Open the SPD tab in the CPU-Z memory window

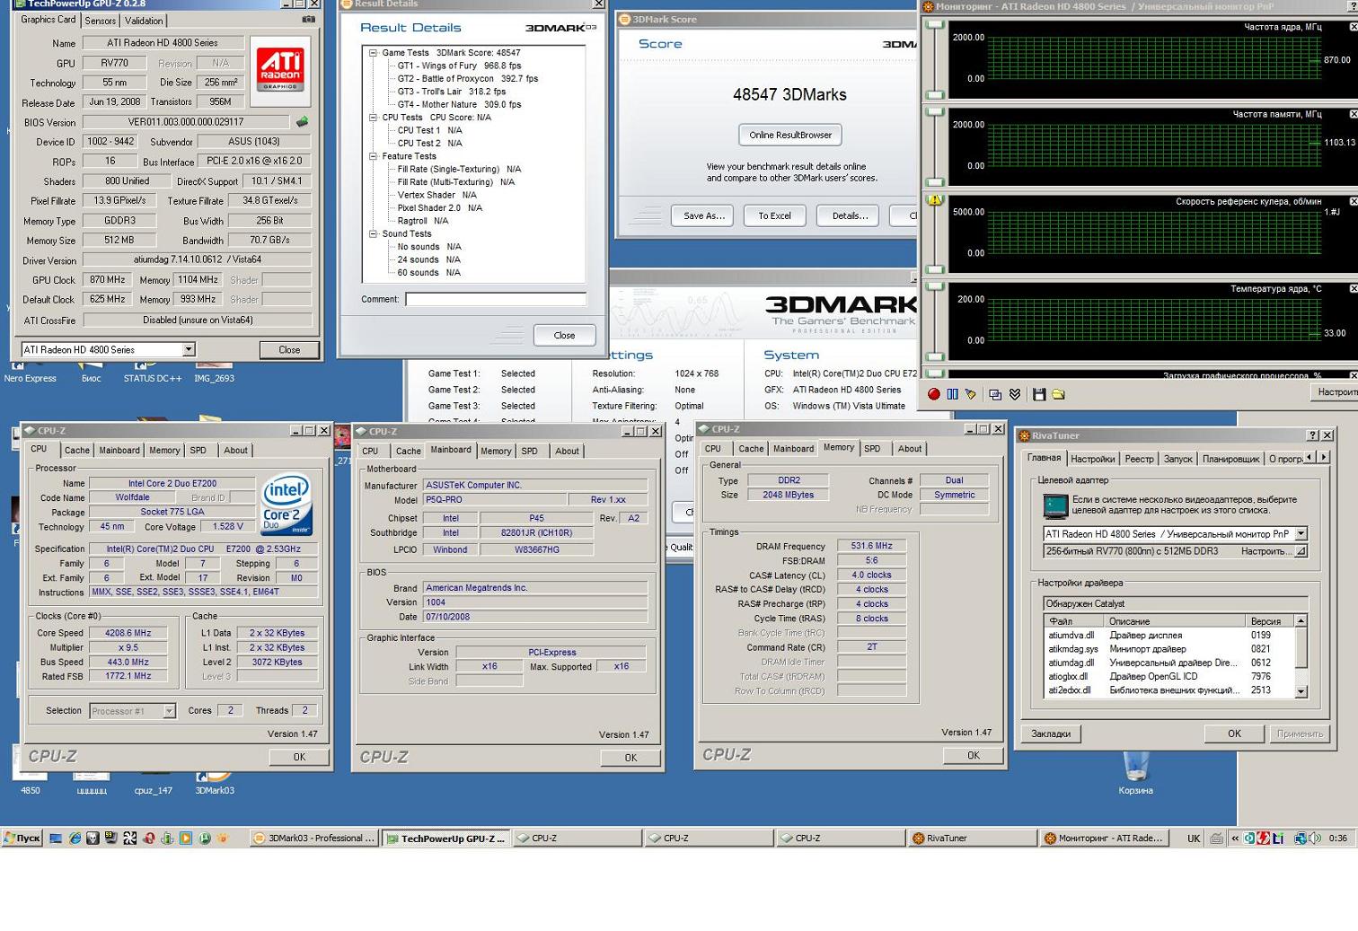(872, 449)
